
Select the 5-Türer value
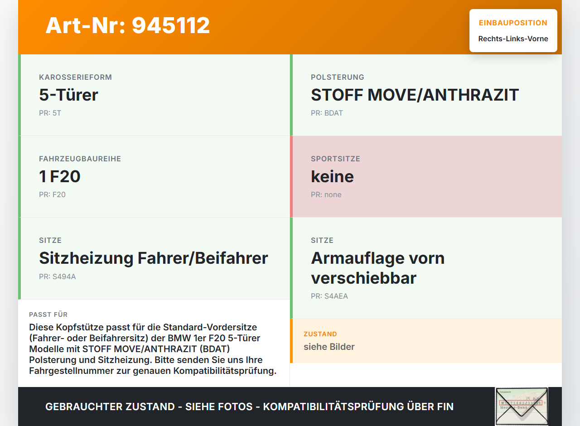tap(68, 95)
